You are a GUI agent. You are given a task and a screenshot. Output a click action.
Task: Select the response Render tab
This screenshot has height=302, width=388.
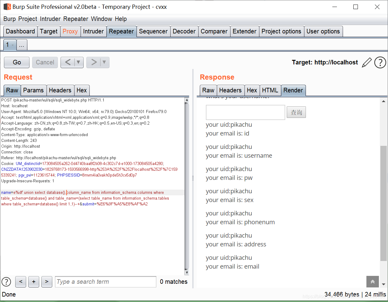click(x=293, y=90)
